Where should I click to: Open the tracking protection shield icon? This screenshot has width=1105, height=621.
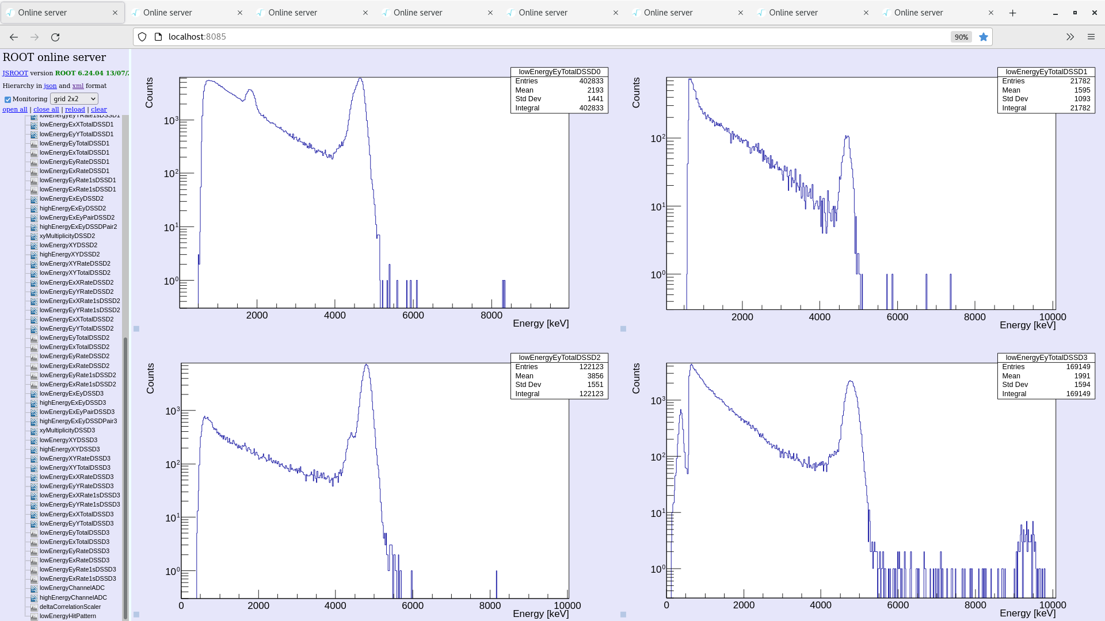tap(142, 37)
